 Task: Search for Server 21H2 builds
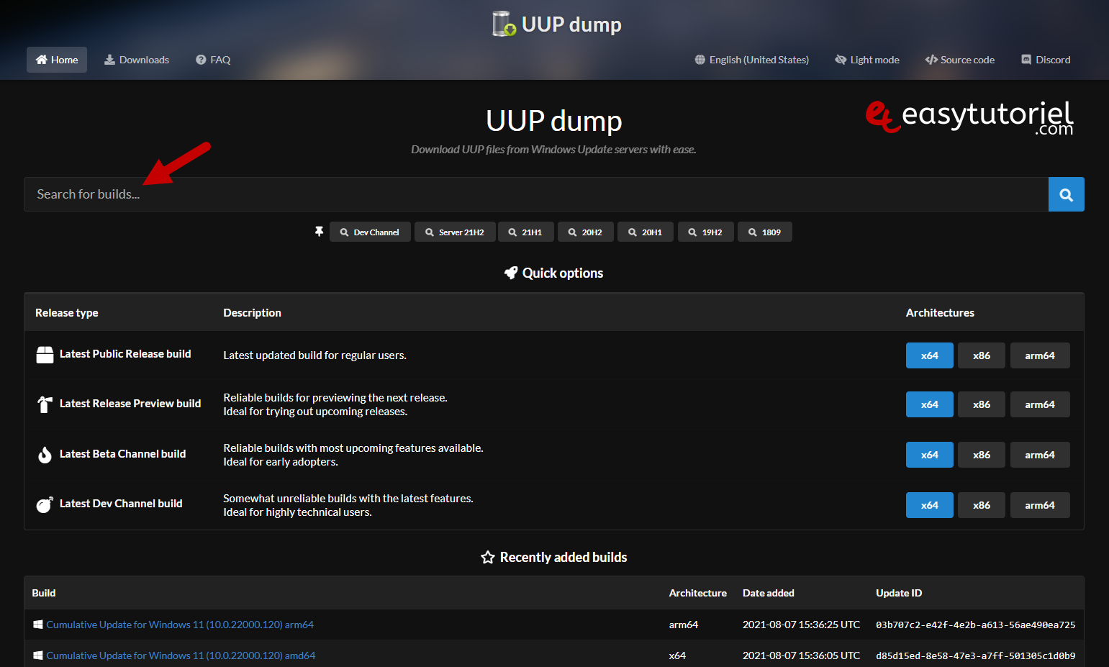click(455, 232)
